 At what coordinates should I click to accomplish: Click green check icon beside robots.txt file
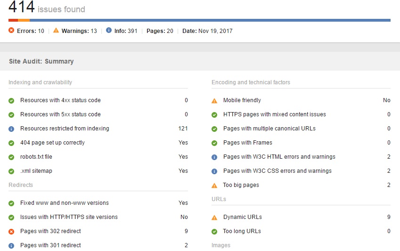[11, 157]
